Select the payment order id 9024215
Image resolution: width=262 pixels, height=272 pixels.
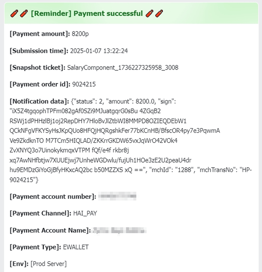pos(84,84)
